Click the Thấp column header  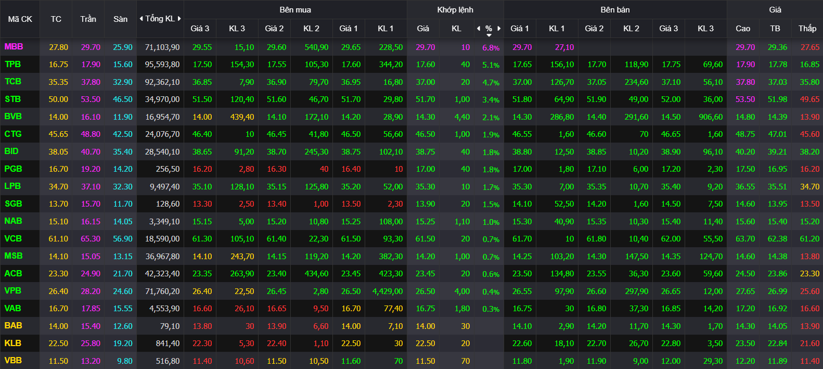point(807,29)
